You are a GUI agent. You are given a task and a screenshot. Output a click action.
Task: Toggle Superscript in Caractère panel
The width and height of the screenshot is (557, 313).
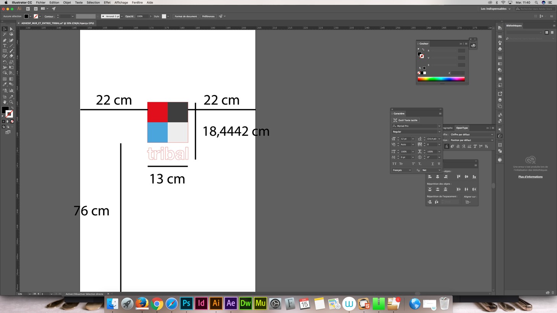point(413,164)
